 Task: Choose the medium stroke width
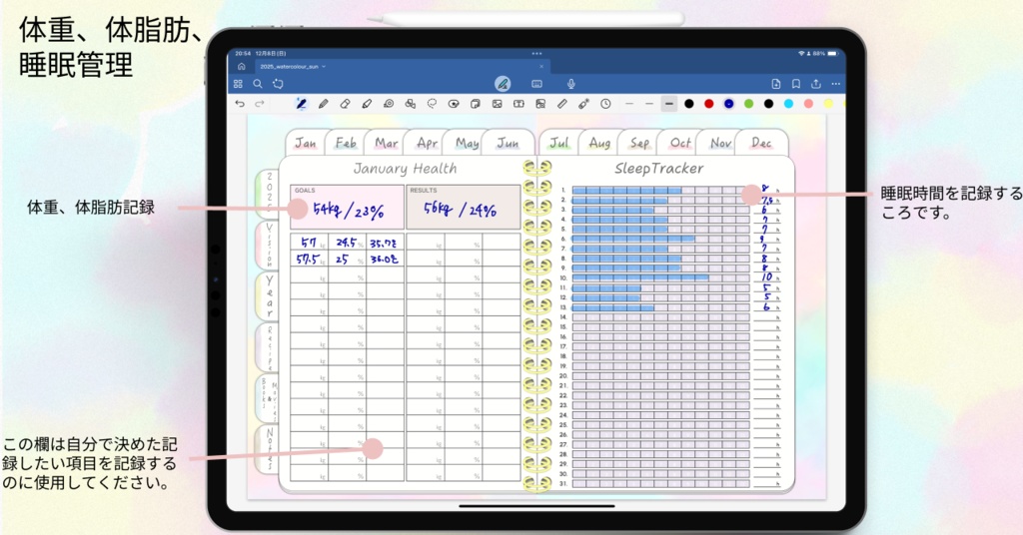[x=648, y=104]
